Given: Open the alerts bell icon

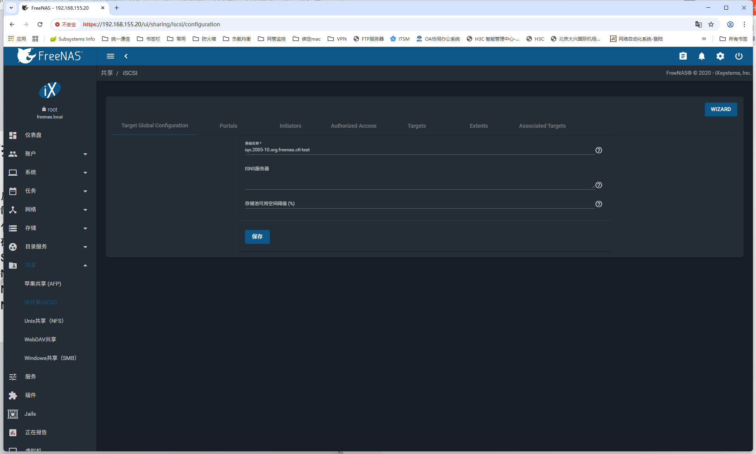Looking at the screenshot, I should coord(702,56).
